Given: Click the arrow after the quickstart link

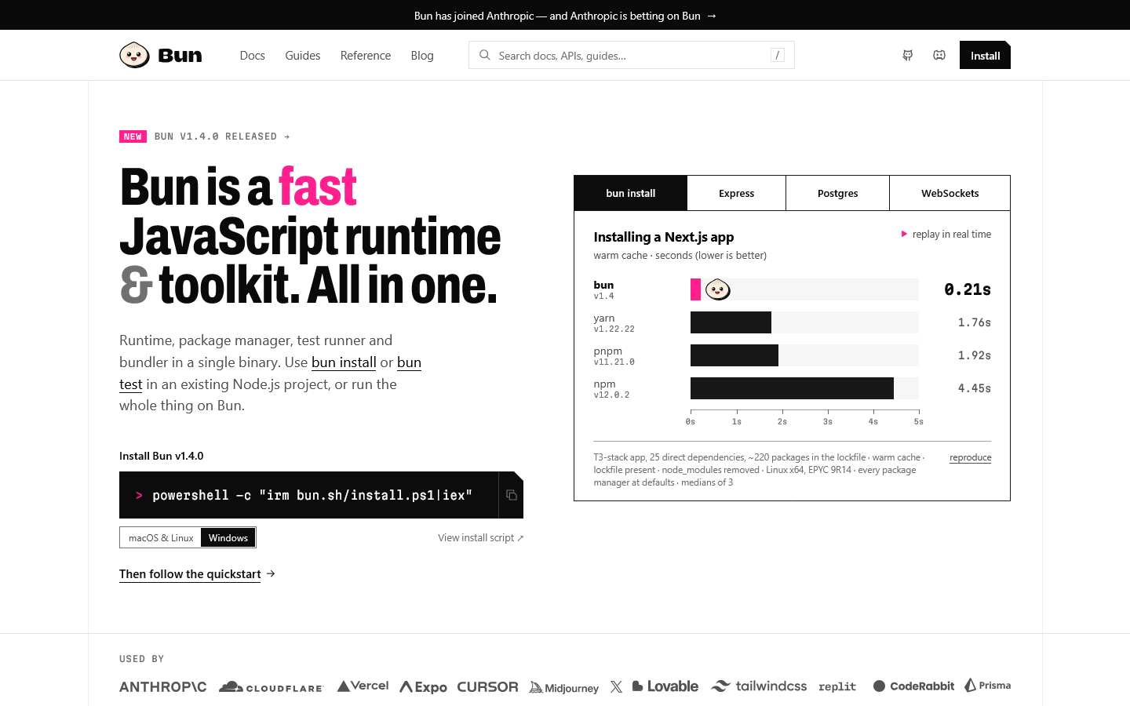Looking at the screenshot, I should click(271, 573).
